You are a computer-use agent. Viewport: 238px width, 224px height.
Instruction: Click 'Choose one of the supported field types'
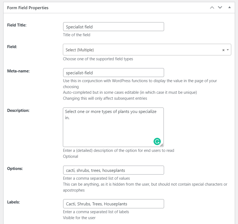pyautogui.click(x=98, y=59)
